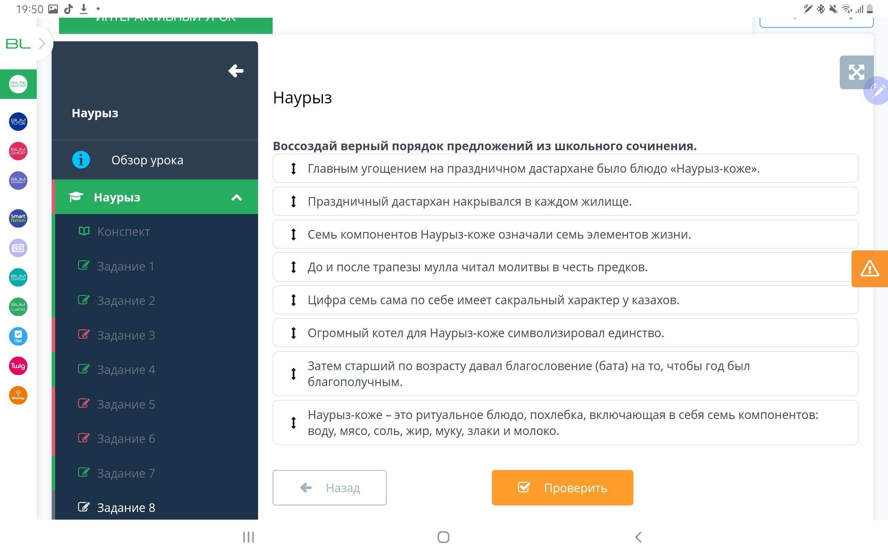
Task: Tap the Android home navigation button
Action: pyautogui.click(x=443, y=537)
